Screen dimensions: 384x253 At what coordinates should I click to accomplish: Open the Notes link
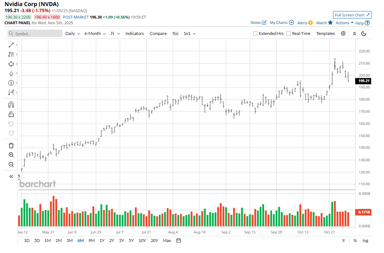(x=255, y=22)
